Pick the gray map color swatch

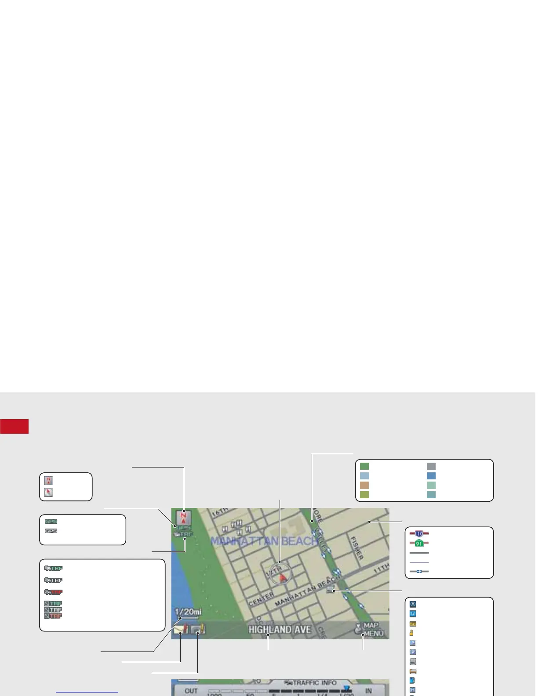pos(431,466)
